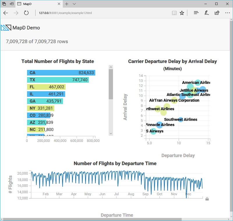This screenshot has height=221, width=233.
Task: Click the JetBlue Airways label
Action: 194,90
